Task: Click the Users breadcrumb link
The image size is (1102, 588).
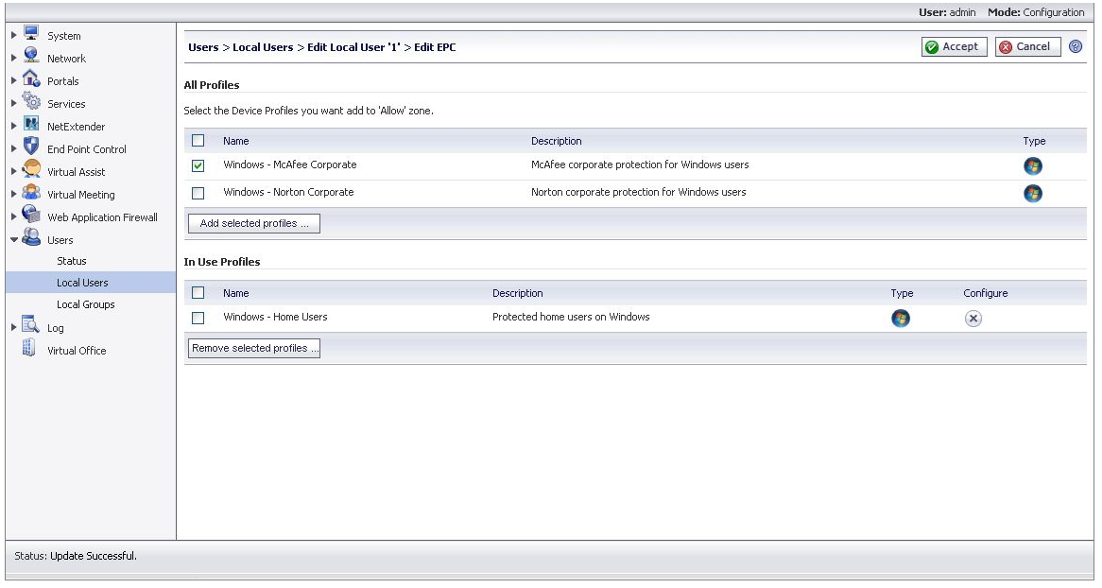Action: tap(203, 47)
